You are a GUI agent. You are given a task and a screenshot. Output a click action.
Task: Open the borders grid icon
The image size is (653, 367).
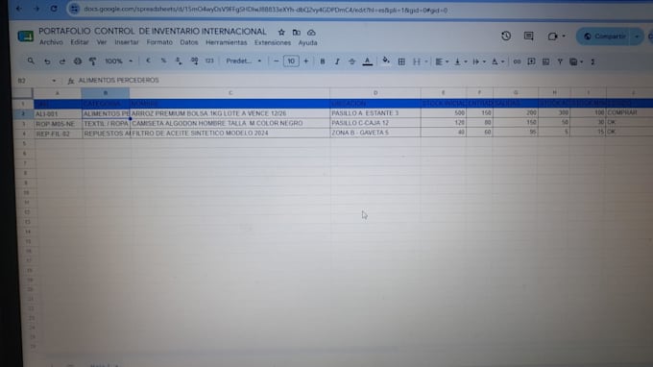point(401,61)
